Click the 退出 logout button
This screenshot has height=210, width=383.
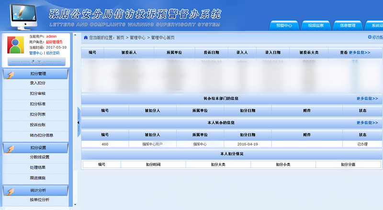[36, 62]
